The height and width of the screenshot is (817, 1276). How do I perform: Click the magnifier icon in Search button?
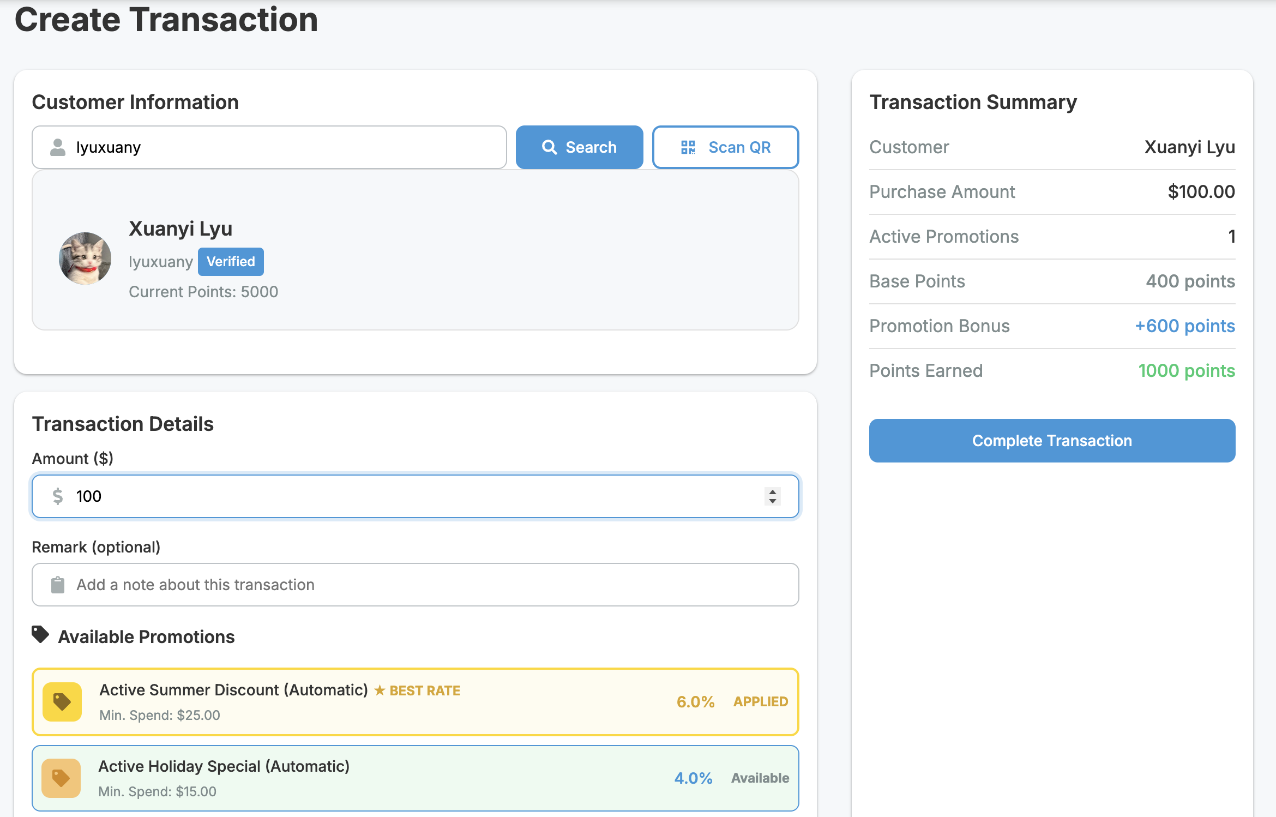pos(549,147)
